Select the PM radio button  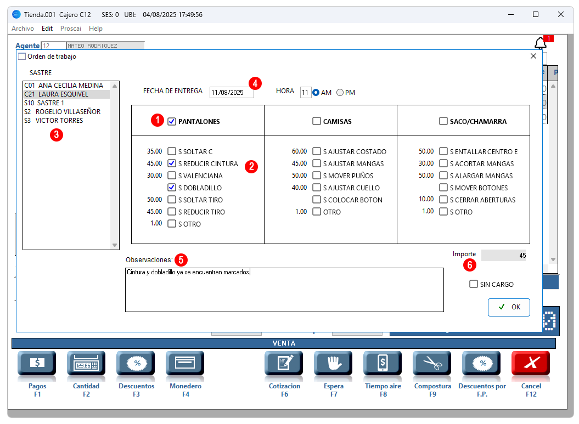coord(340,92)
